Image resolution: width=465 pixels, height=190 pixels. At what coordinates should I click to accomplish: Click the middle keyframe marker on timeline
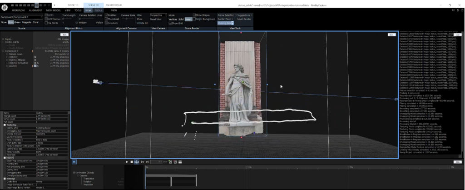point(171,182)
